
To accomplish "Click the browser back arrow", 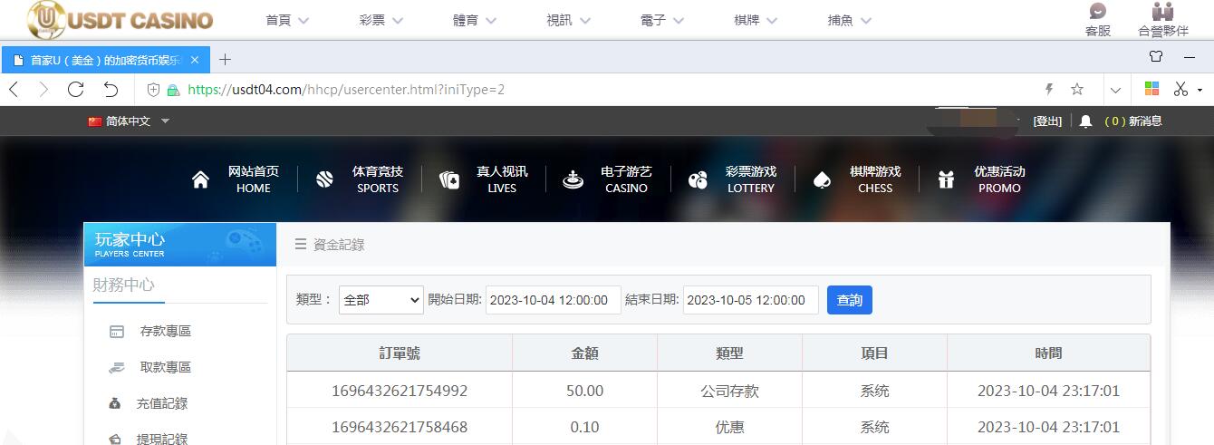I will (14, 90).
